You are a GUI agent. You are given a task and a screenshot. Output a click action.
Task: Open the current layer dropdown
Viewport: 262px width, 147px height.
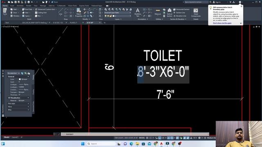click(117, 16)
